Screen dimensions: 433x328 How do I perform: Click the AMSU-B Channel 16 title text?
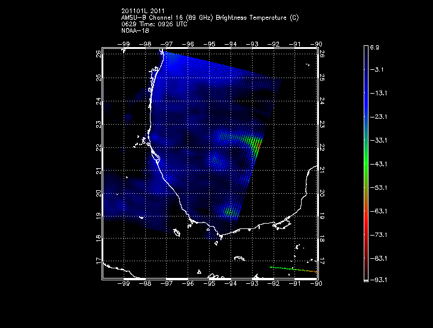click(x=210, y=18)
